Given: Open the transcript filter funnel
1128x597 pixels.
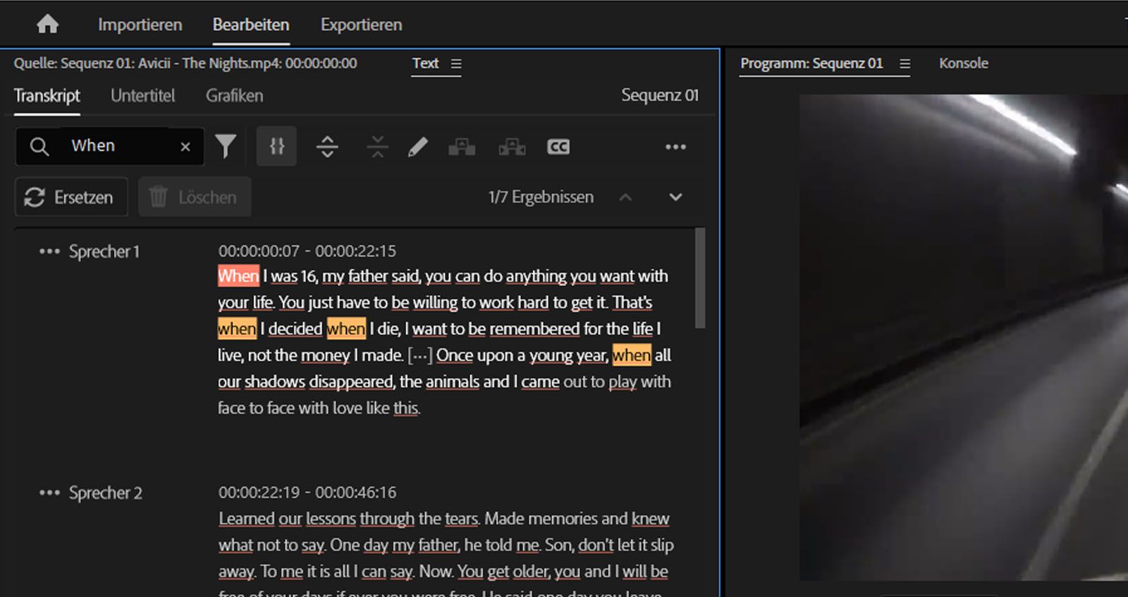Looking at the screenshot, I should click(x=226, y=146).
